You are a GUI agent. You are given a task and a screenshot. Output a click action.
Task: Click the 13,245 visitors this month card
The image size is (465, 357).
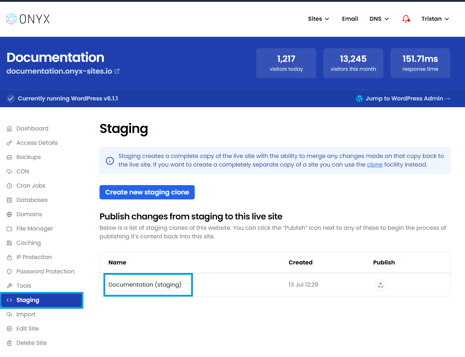point(353,63)
